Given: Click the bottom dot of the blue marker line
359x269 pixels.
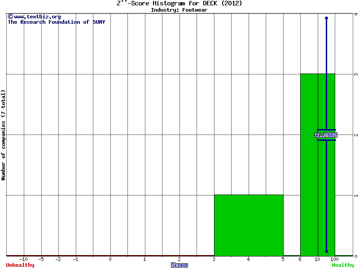Looking at the screenshot, I should point(326,251).
